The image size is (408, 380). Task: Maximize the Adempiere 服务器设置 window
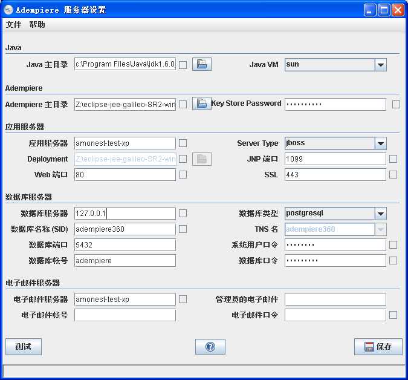tap(384, 10)
